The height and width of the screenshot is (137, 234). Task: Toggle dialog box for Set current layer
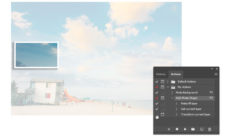coord(162,109)
